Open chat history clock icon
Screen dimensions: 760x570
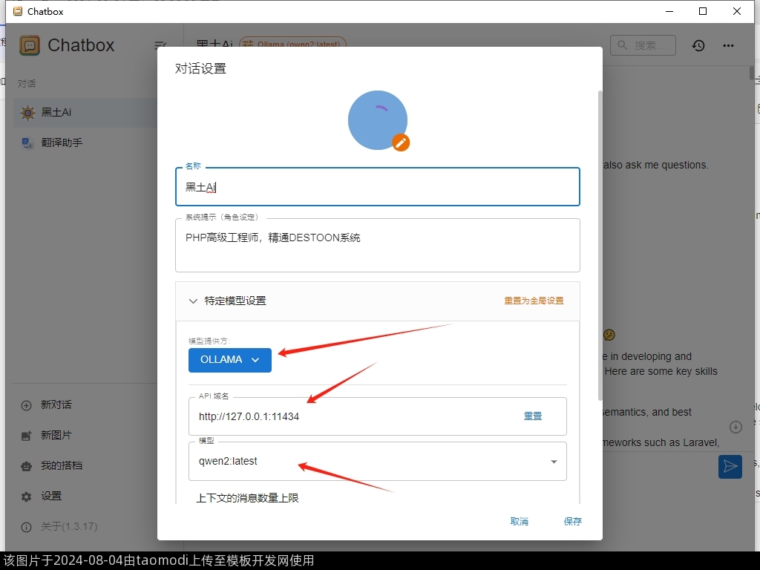pos(698,45)
